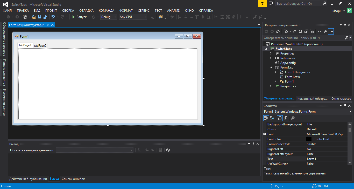Sync with active document in Solution Explorer

tap(295, 31)
